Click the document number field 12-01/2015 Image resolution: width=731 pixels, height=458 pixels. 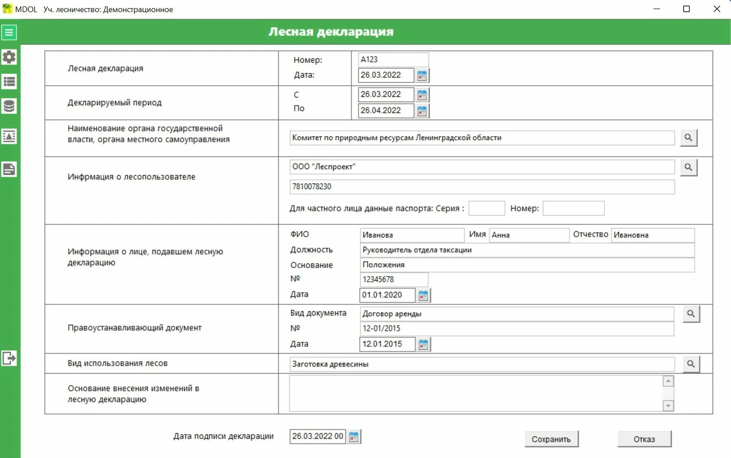517,329
